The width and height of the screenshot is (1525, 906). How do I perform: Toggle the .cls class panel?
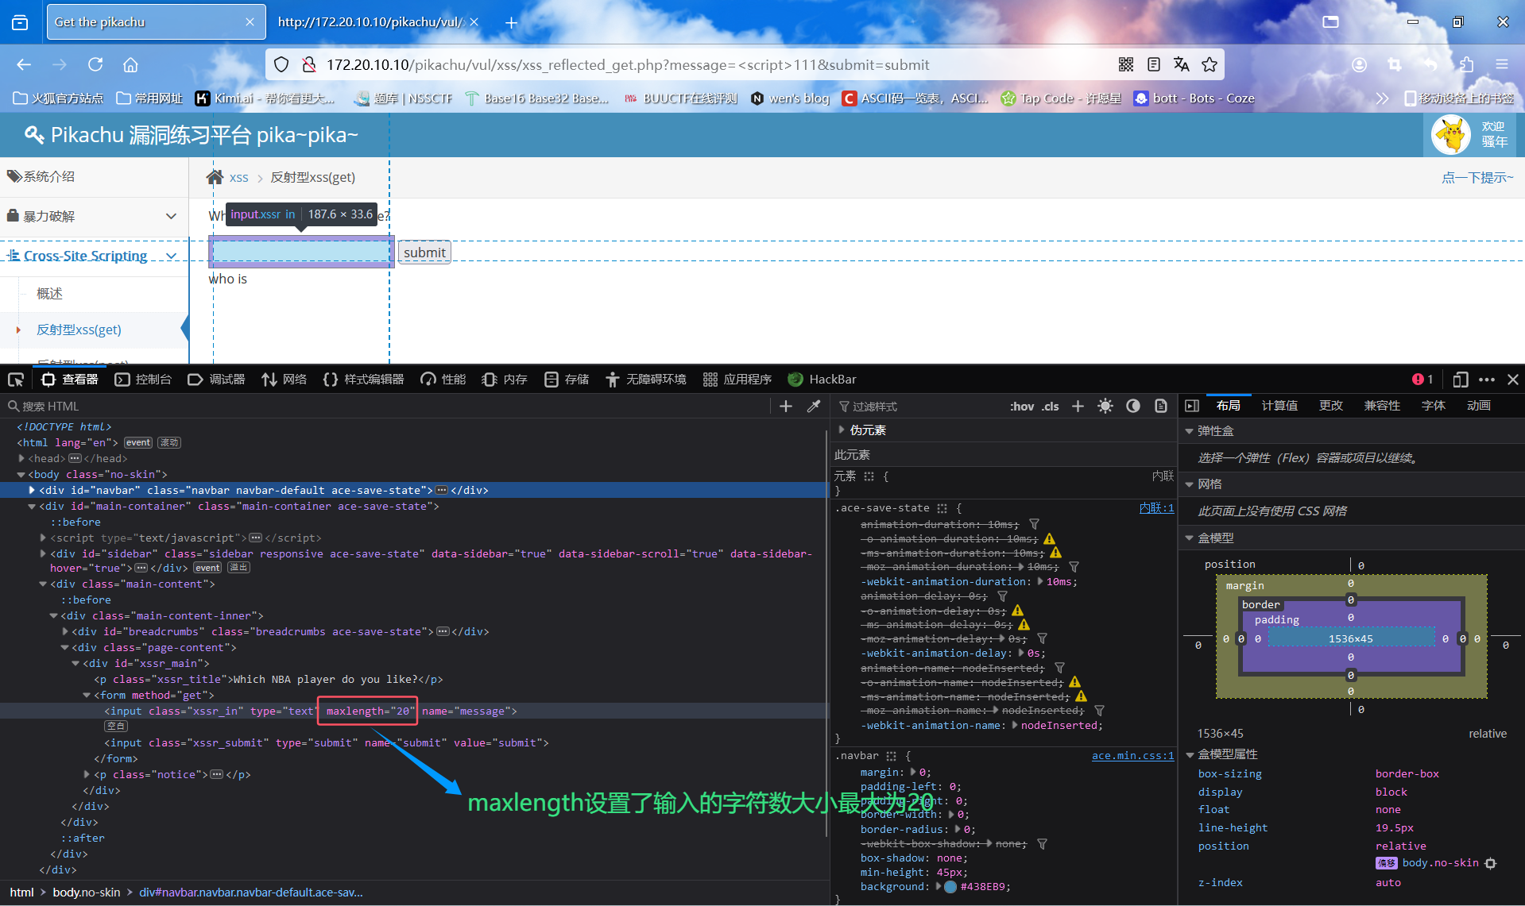pyautogui.click(x=1051, y=406)
